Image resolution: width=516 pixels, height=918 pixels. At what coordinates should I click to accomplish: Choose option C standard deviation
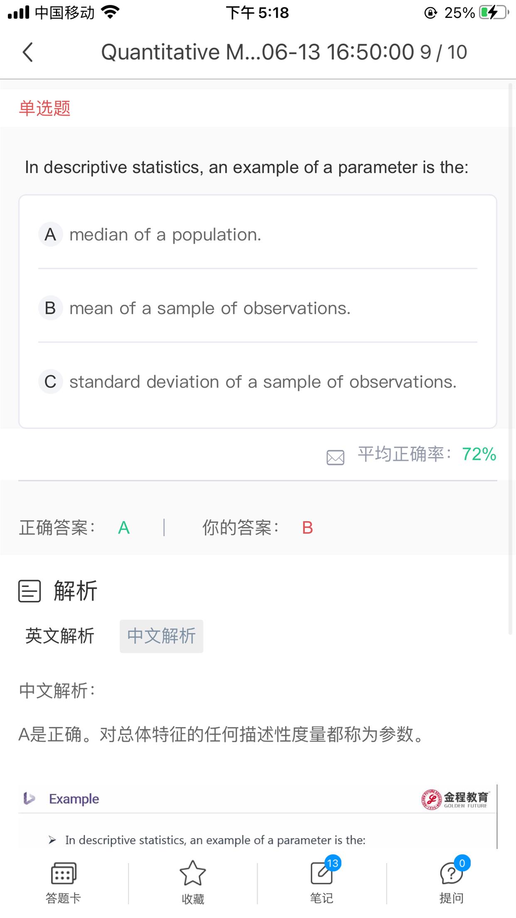[263, 382]
